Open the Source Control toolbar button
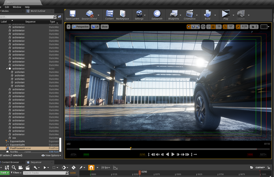This screenshot has height=177, width=274. point(89,15)
